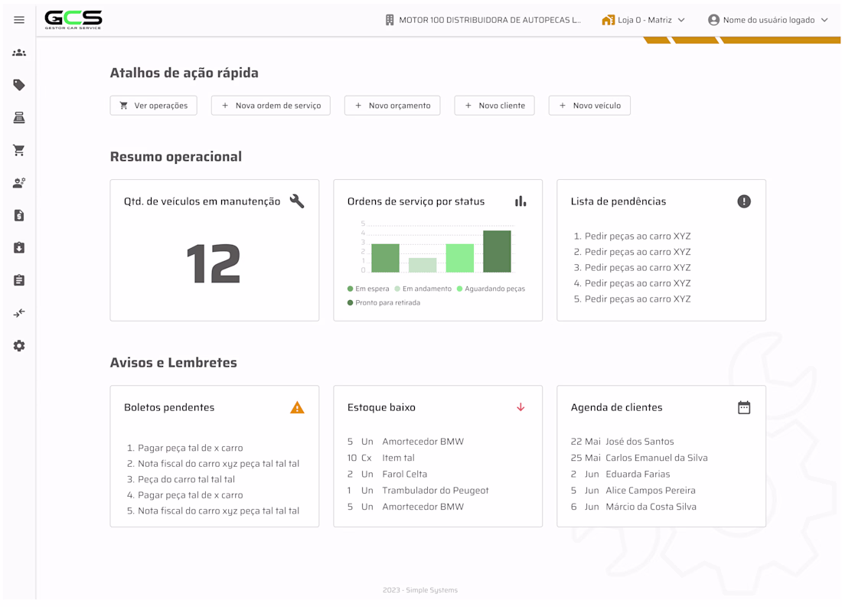Open José dos Santos appointment on 22 Mai
842x607 pixels.
pos(622,441)
